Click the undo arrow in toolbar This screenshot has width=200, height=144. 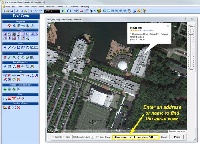[x=36, y=11]
